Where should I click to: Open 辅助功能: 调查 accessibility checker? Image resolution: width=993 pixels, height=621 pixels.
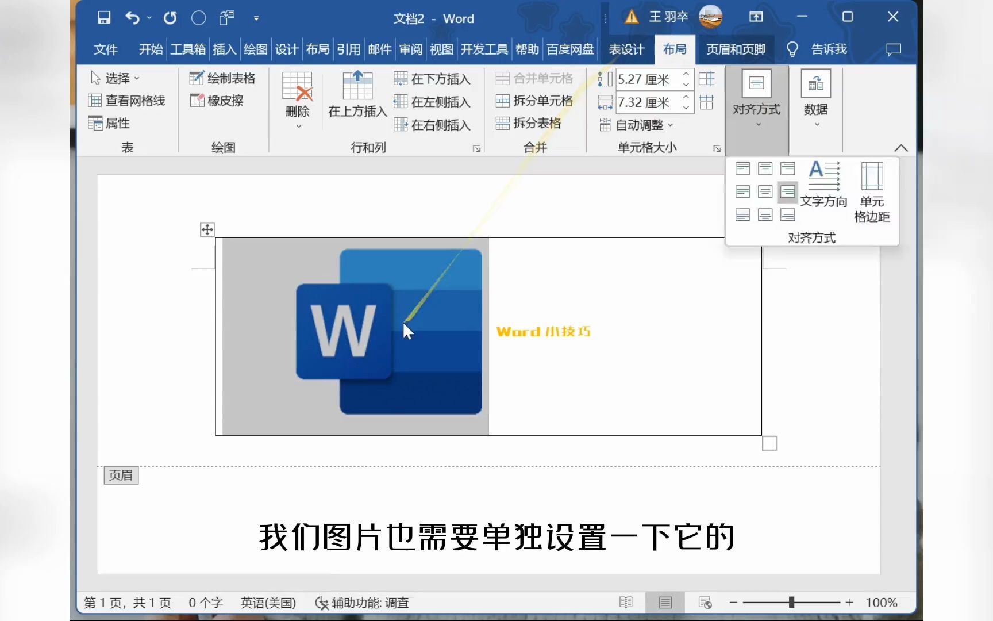coord(362,603)
